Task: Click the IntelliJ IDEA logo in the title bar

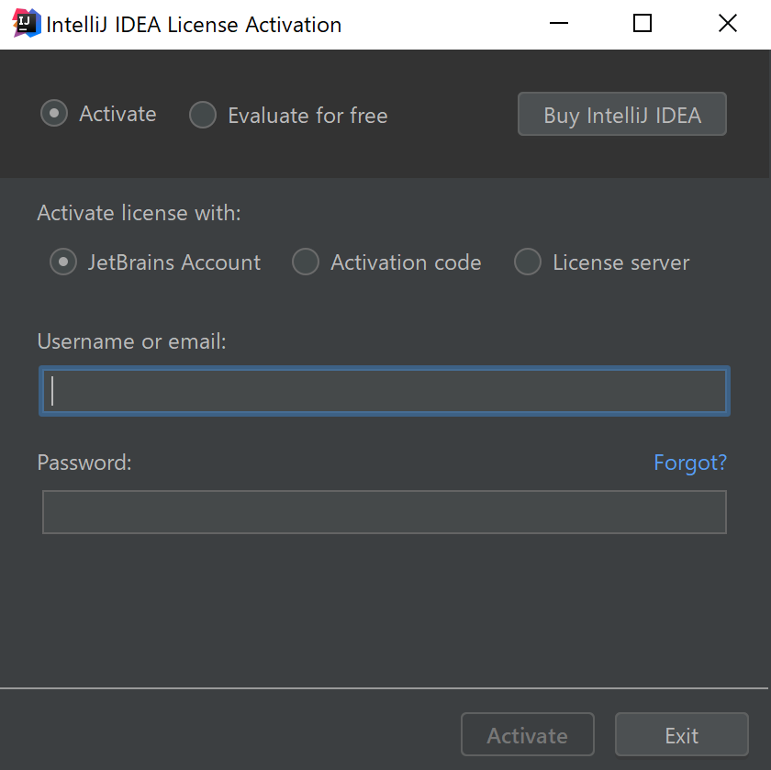Action: 25,24
